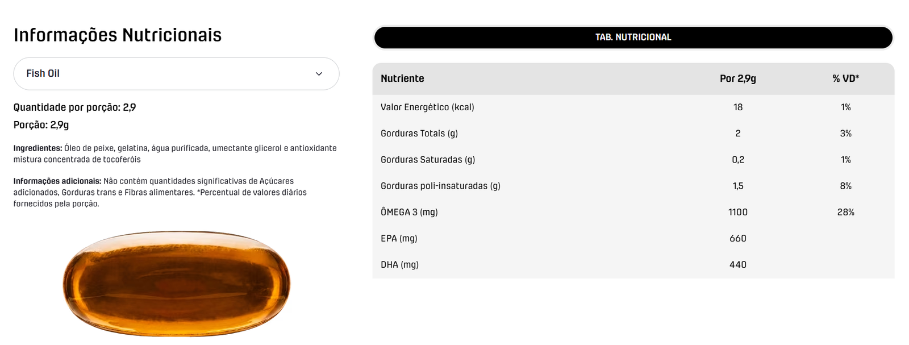The image size is (909, 345).
Task: Click the Por 2,9g column header
Action: (737, 78)
